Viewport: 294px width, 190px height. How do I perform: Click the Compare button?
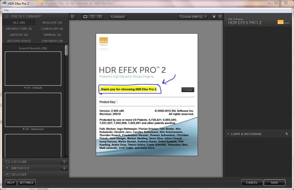tap(118, 17)
